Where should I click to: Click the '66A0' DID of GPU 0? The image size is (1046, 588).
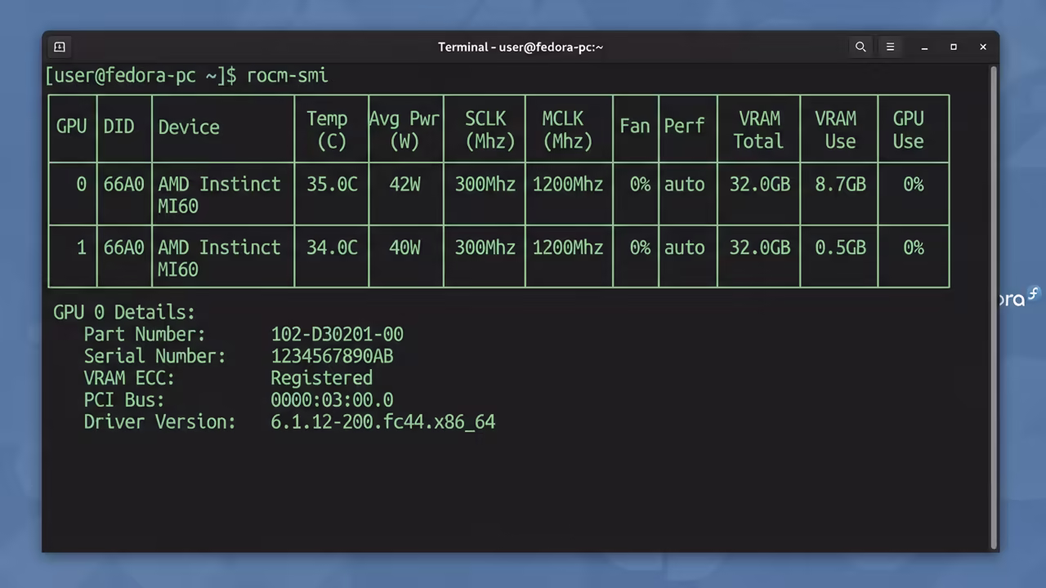(123, 185)
